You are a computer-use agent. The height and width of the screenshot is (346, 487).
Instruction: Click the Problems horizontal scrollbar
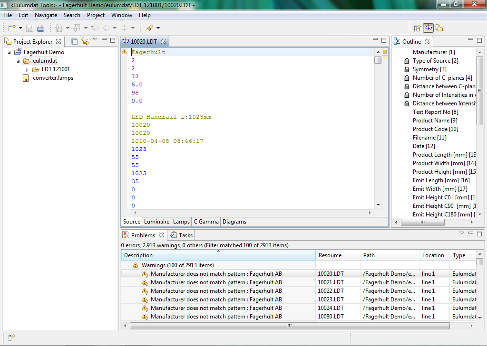(289, 326)
